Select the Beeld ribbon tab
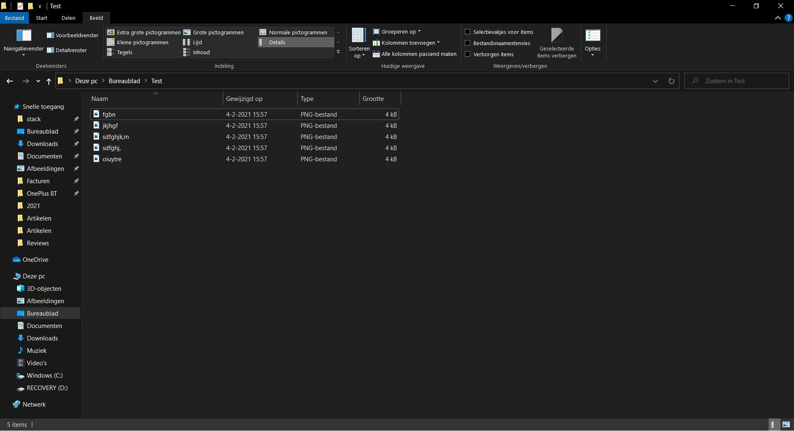This screenshot has height=431, width=794. (96, 18)
